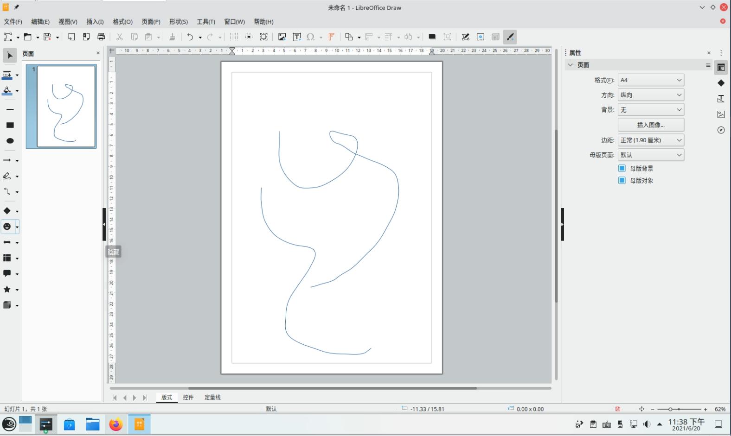Click the 插入图像... button
Image resolution: width=731 pixels, height=436 pixels.
click(651, 125)
